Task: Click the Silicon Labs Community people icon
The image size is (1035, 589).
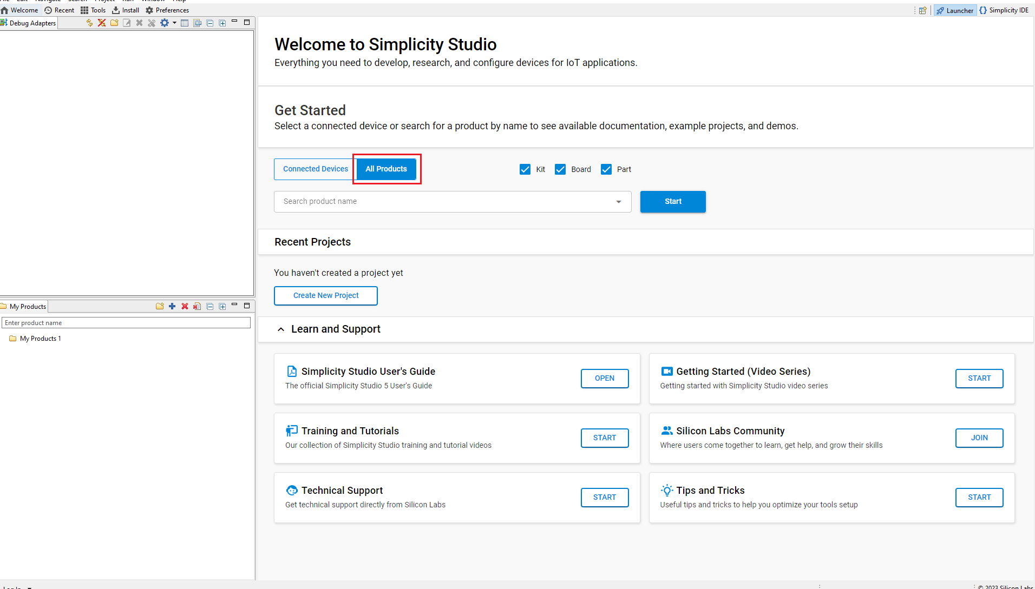Action: pyautogui.click(x=667, y=431)
